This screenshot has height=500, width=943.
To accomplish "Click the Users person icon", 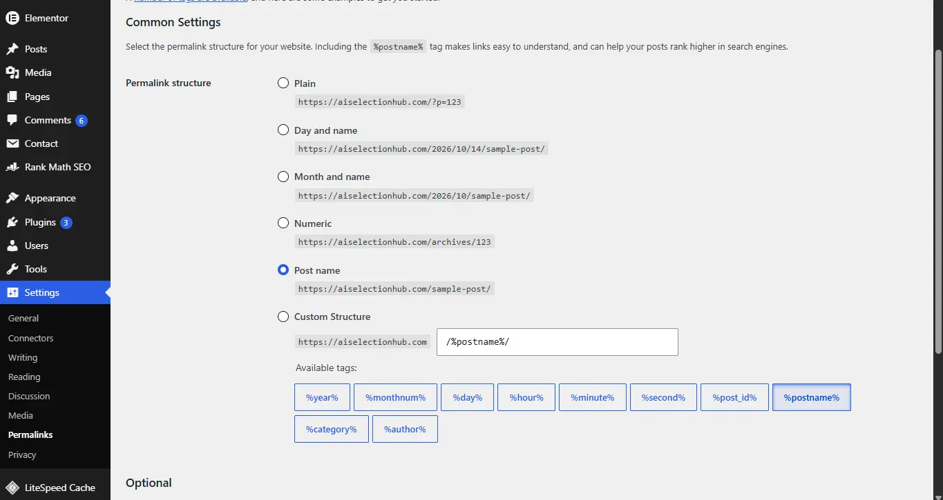I will coord(12,246).
